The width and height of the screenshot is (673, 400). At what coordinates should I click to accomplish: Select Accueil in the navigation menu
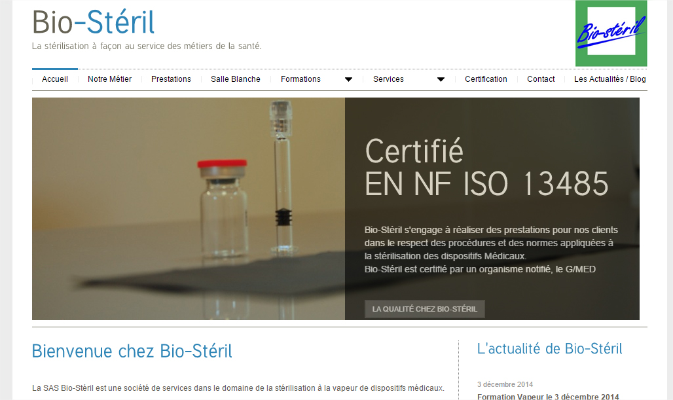point(55,79)
